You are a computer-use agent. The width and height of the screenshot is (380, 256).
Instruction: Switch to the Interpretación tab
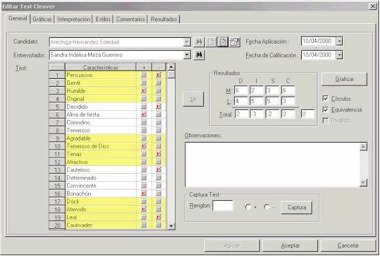[x=74, y=19]
